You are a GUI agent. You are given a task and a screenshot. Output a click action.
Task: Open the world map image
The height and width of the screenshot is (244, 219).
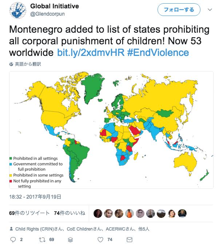pos(111,130)
